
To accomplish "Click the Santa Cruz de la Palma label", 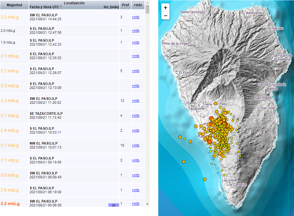I will point(272,87).
